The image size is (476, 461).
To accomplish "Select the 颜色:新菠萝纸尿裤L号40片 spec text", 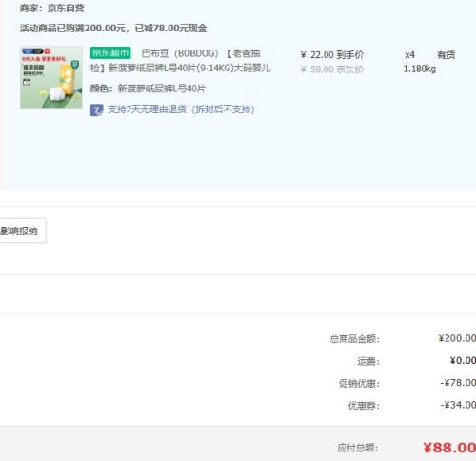I will coord(148,89).
